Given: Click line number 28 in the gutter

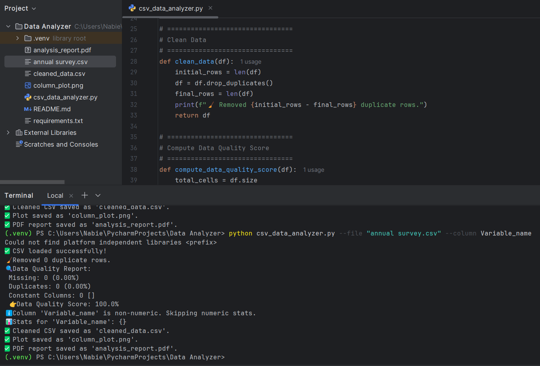Looking at the screenshot, I should 134,61.
